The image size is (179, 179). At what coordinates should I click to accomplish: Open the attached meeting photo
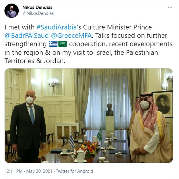pyautogui.click(x=89, y=116)
